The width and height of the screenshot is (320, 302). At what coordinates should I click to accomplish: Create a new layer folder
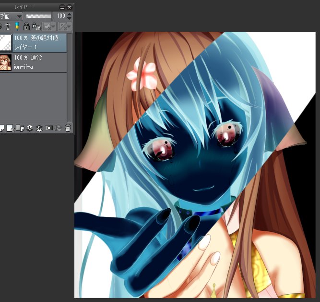click(20, 128)
